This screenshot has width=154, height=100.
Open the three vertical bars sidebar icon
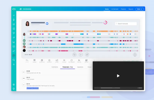click(14, 37)
